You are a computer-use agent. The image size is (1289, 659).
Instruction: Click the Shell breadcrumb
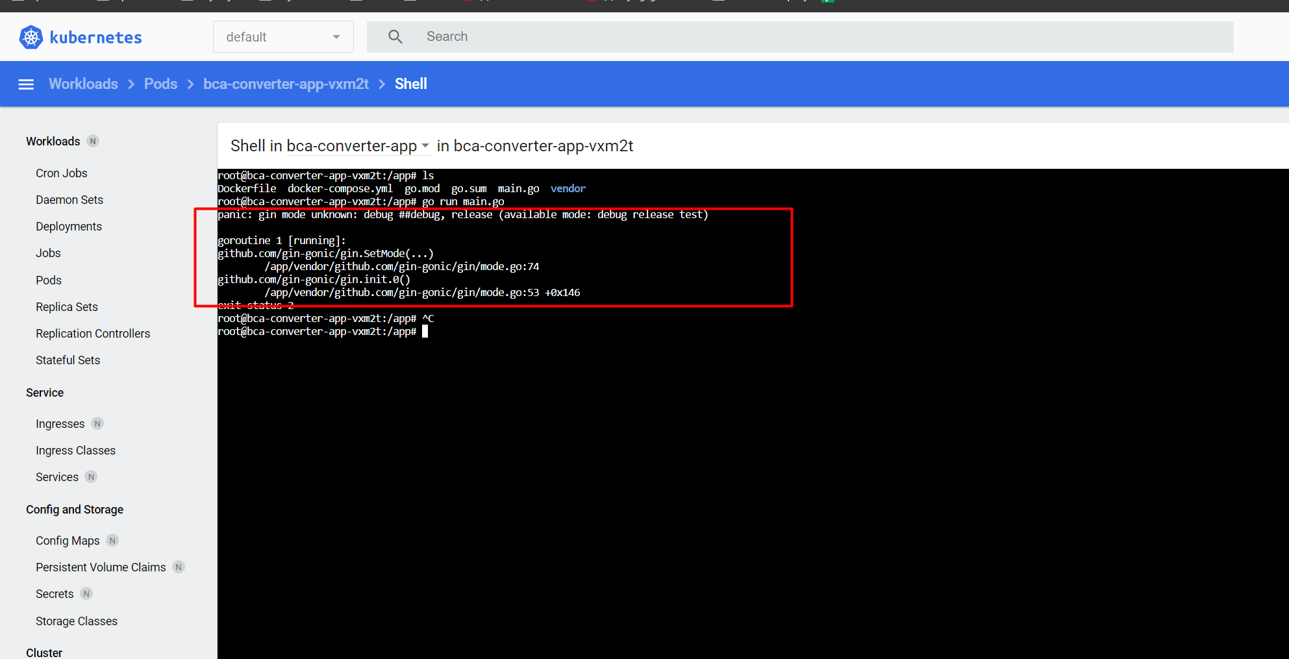[411, 84]
